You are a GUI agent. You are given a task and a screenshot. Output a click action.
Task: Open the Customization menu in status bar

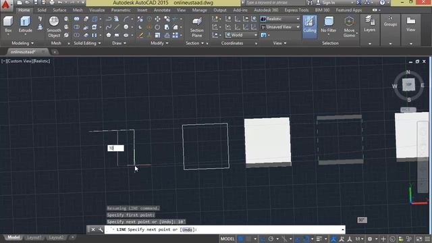coord(427,239)
